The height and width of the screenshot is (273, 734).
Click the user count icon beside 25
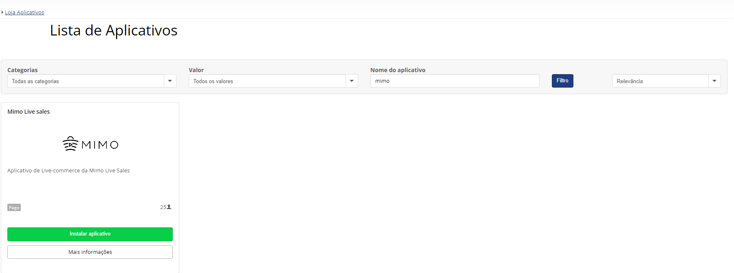(169, 207)
